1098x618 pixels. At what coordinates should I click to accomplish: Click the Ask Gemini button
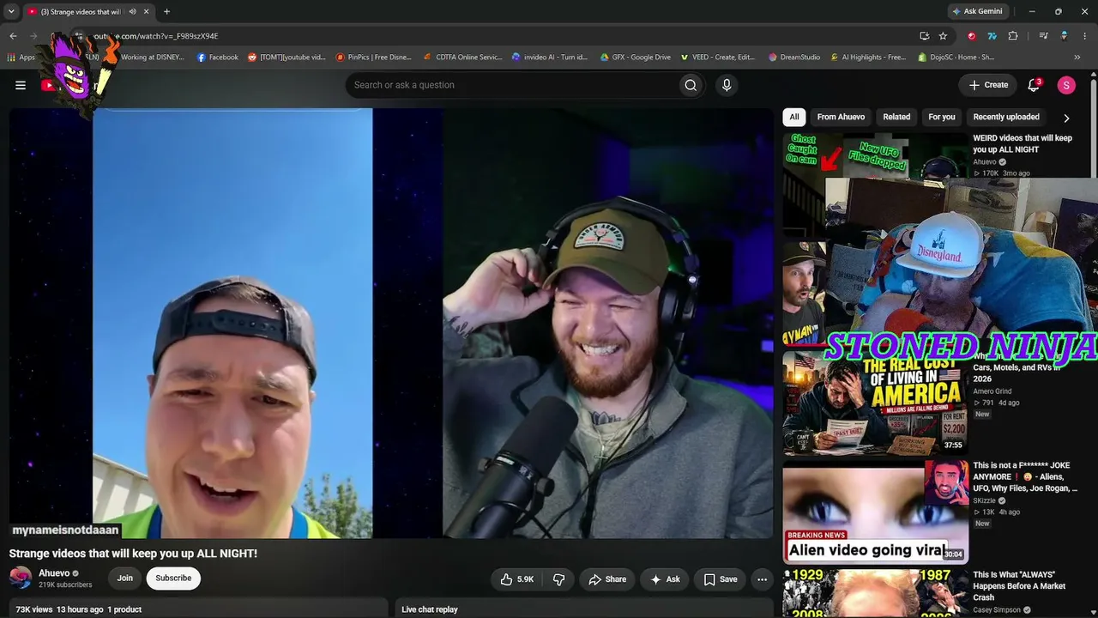point(976,11)
